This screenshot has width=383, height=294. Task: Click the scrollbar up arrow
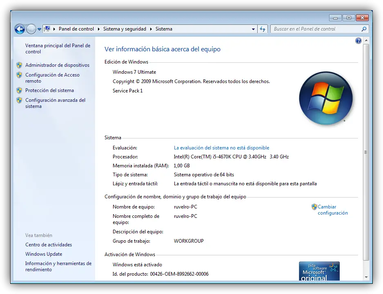coord(366,40)
